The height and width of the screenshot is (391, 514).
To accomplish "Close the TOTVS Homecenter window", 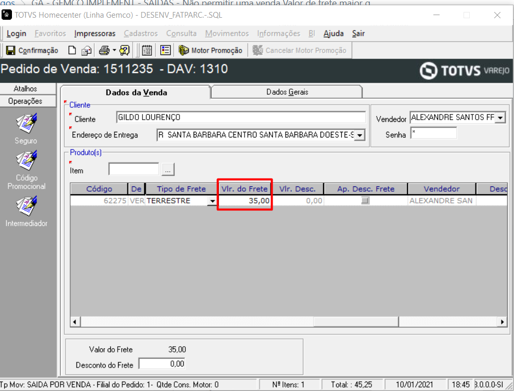I will click(x=497, y=15).
